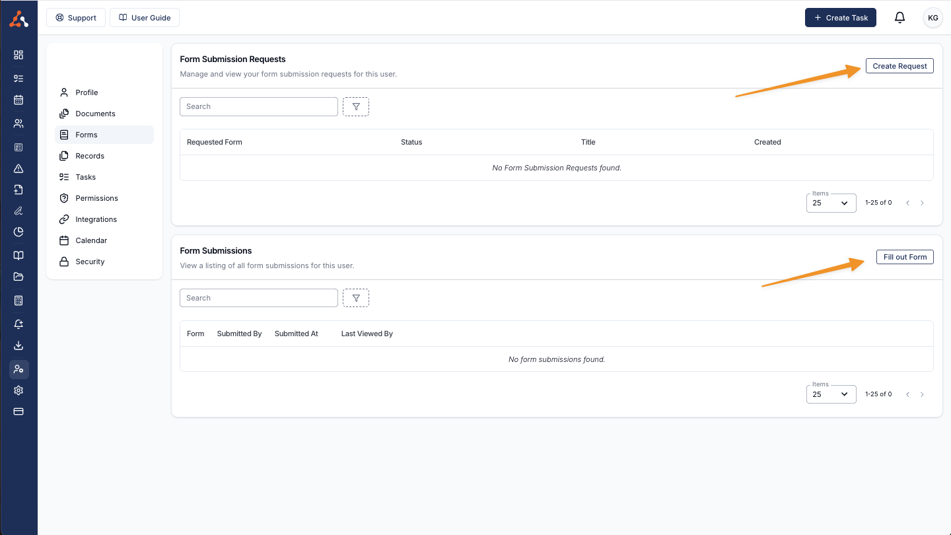The width and height of the screenshot is (951, 535).
Task: Click the Create Request button
Action: point(899,66)
